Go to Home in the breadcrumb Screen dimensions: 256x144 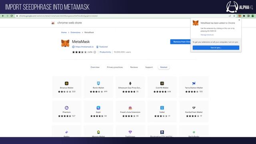click(64, 32)
